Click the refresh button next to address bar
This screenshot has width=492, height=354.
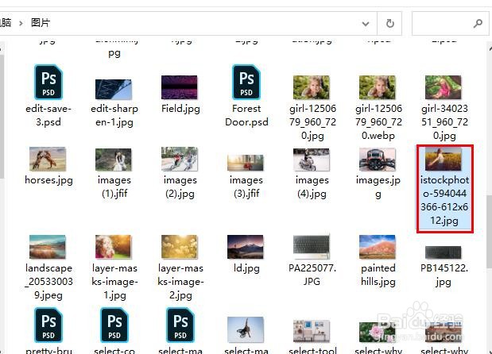click(389, 24)
